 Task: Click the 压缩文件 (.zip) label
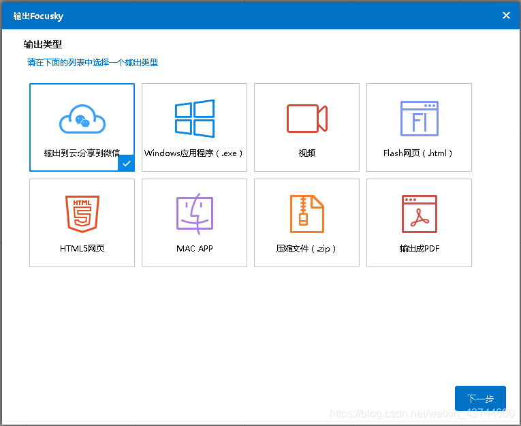click(x=306, y=248)
